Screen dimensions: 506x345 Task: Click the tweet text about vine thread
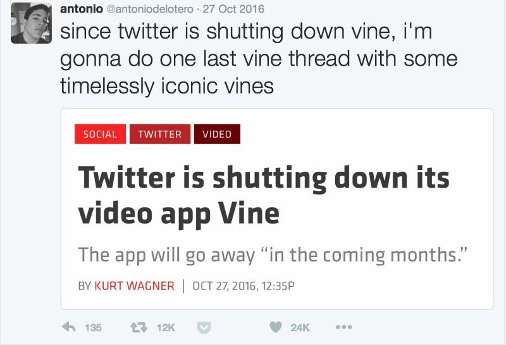tap(258, 59)
